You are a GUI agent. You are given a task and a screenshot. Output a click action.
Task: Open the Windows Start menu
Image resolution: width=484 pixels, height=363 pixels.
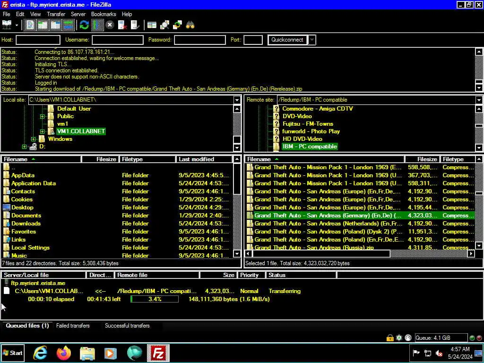13,353
